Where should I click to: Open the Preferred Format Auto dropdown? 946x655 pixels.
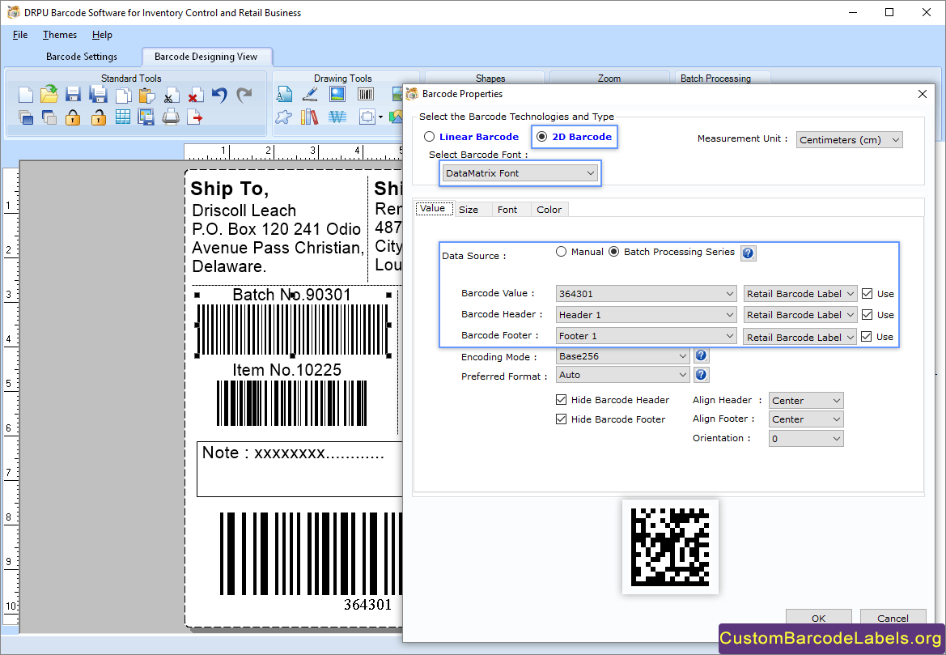click(x=622, y=375)
